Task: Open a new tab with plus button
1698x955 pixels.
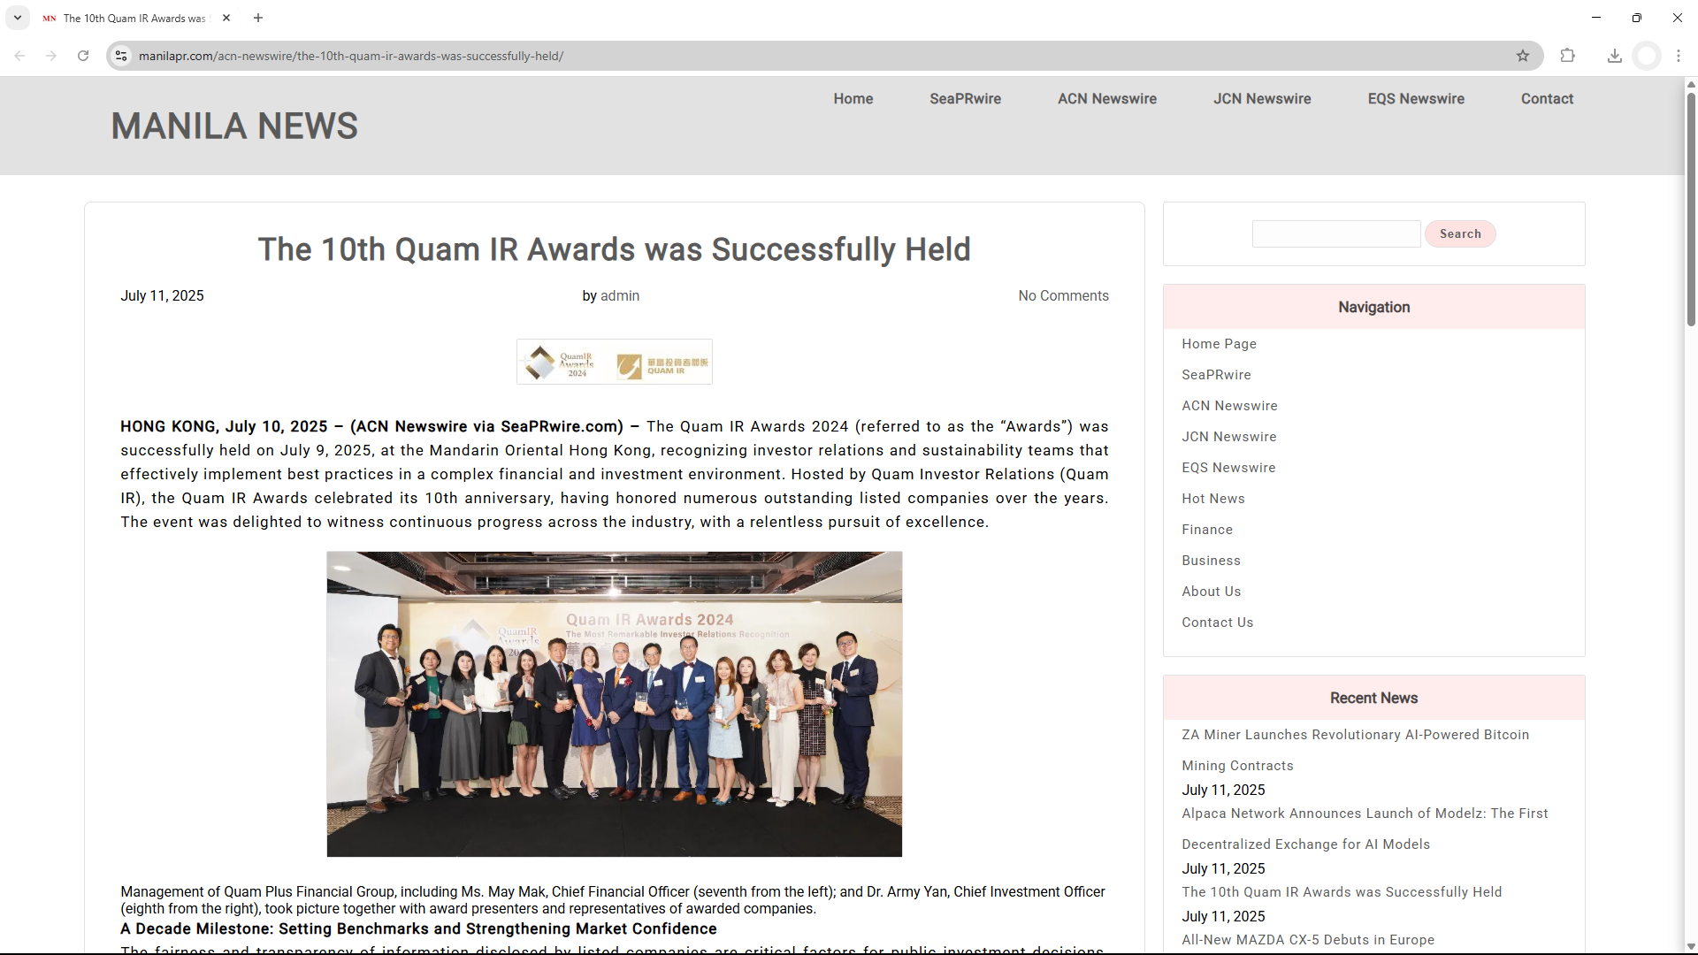Action: [x=258, y=18]
